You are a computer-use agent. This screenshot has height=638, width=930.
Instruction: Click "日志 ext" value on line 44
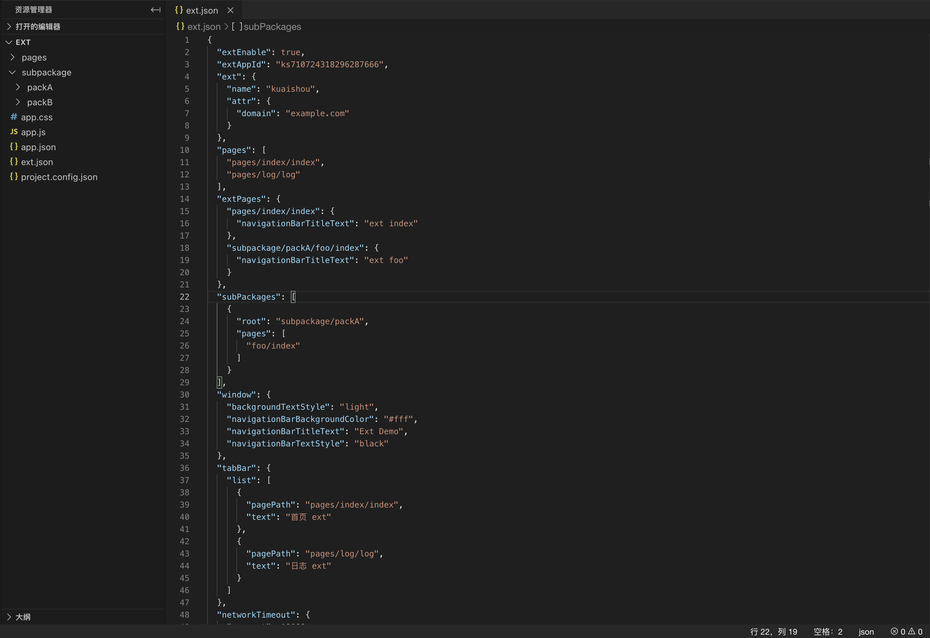click(308, 566)
